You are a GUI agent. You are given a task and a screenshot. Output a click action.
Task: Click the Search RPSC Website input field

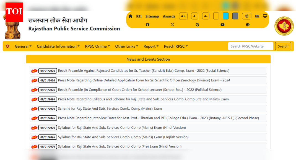(x=250, y=46)
